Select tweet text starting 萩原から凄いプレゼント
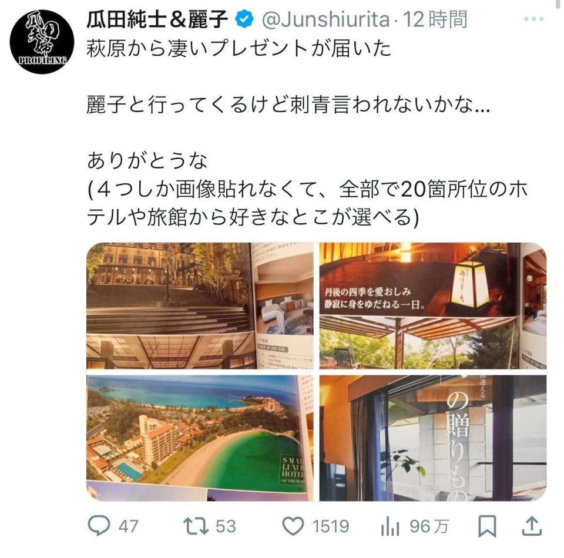The width and height of the screenshot is (564, 558). (x=239, y=49)
